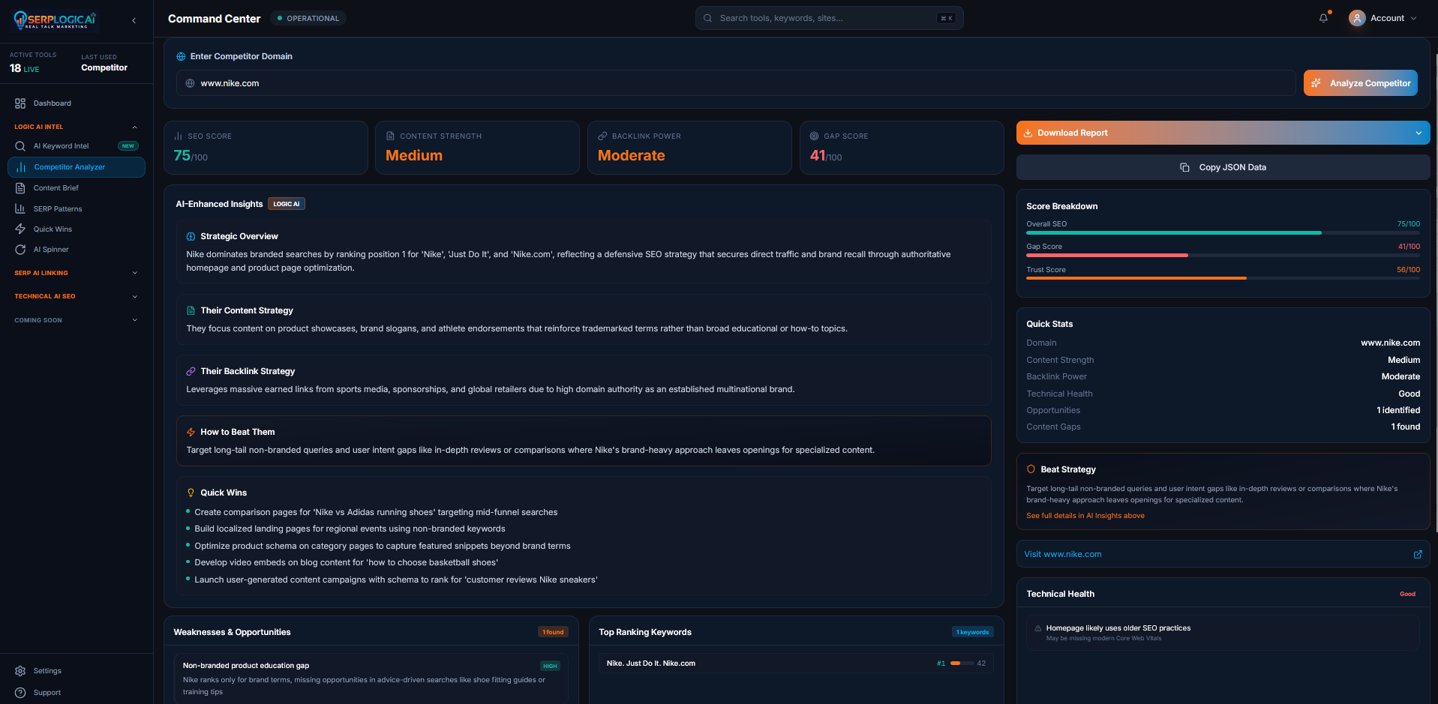This screenshot has width=1438, height=704.
Task: Open notifications bell icon
Action: [1324, 18]
